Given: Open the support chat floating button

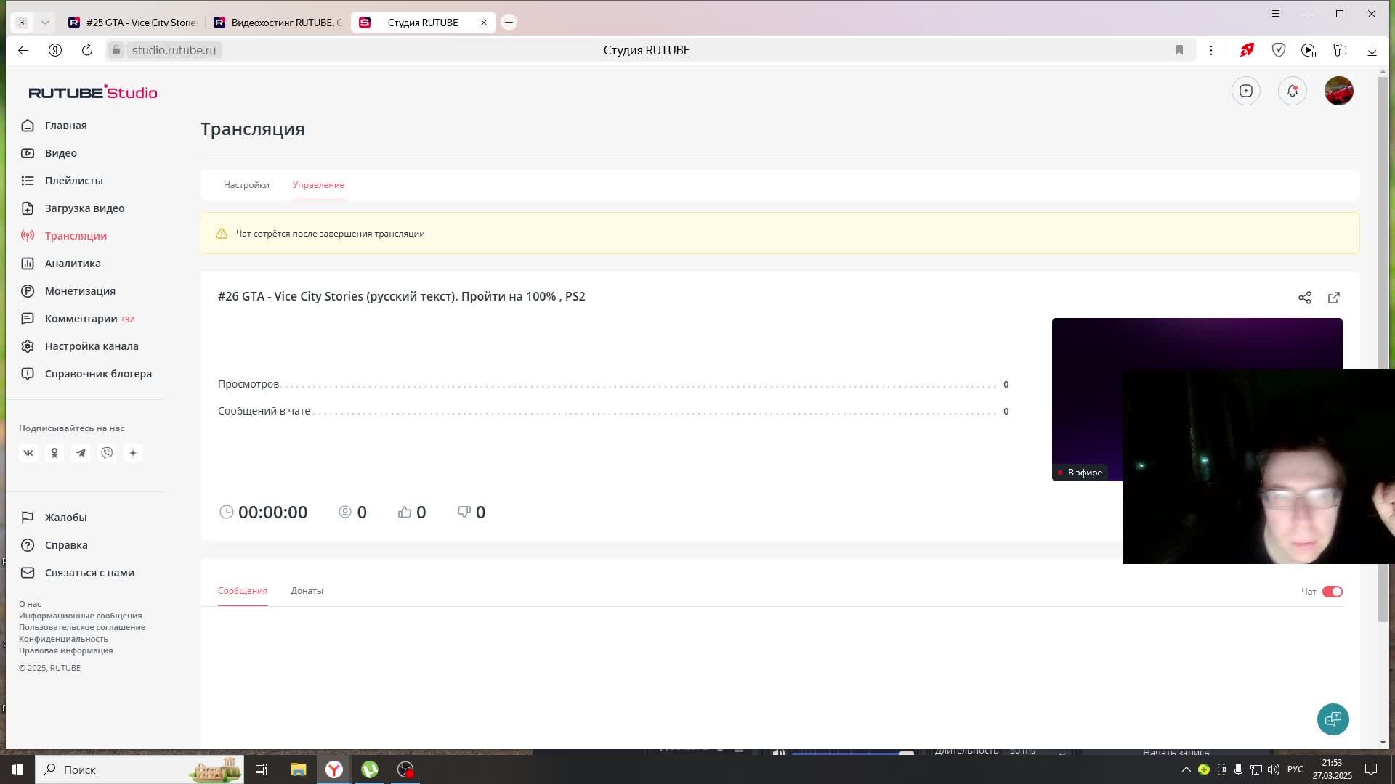Looking at the screenshot, I should point(1333,719).
